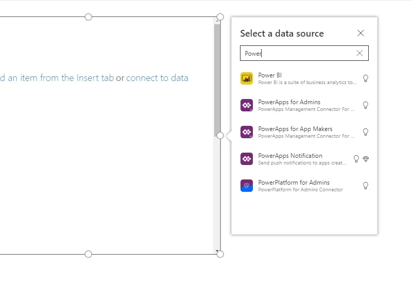Click 'Send push notifications' description text

(302, 163)
